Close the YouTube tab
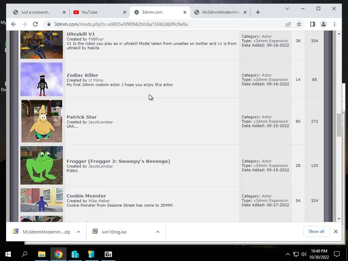 125,12
